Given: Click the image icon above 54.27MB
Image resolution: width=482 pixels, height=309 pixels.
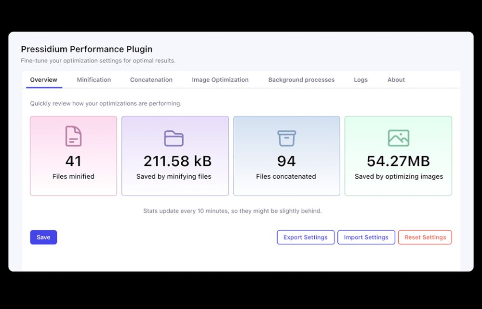Looking at the screenshot, I should click(399, 138).
